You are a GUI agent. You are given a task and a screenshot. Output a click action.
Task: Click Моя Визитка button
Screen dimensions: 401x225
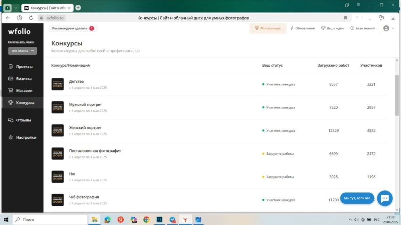coord(23,51)
